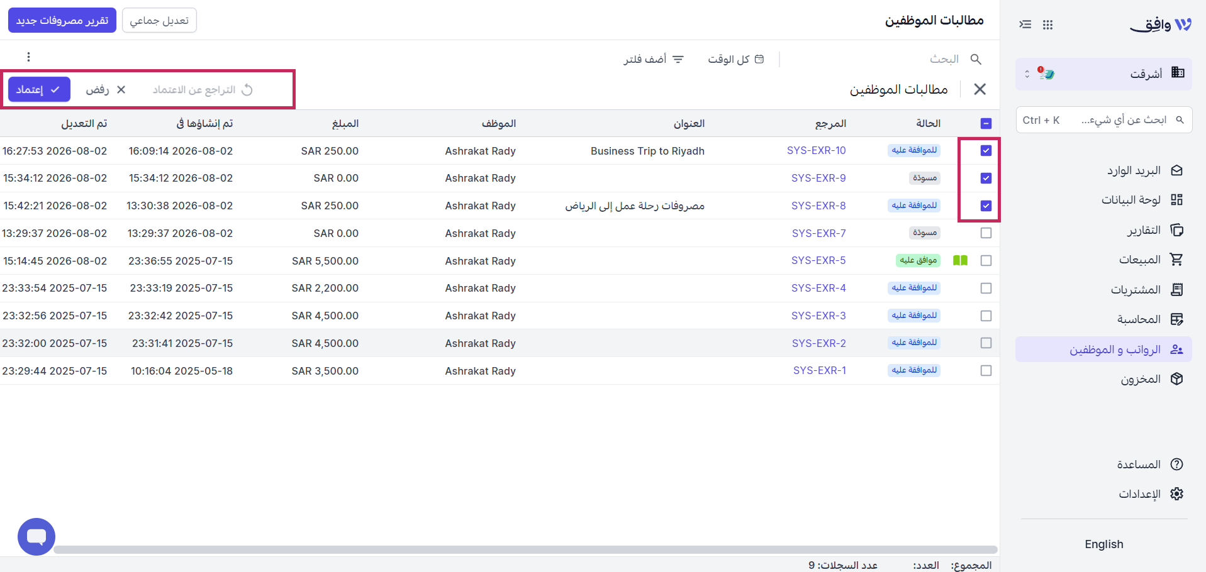The image size is (1206, 572).
Task: Open reference link SYS-EXR-8
Action: [818, 206]
